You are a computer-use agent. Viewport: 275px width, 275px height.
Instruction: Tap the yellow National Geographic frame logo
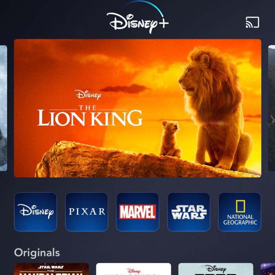pos(240,206)
